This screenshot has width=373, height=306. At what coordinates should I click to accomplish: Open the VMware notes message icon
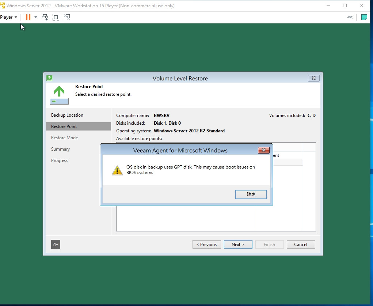(364, 17)
